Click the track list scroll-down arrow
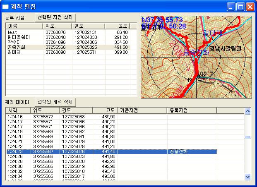 (247, 177)
